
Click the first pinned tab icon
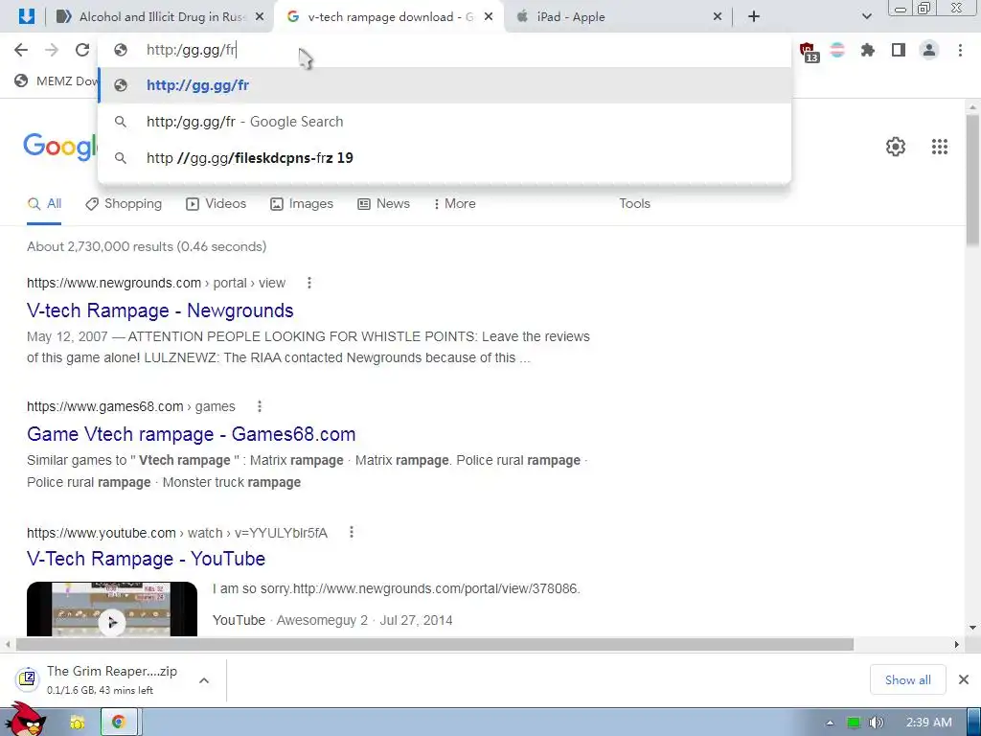click(26, 16)
